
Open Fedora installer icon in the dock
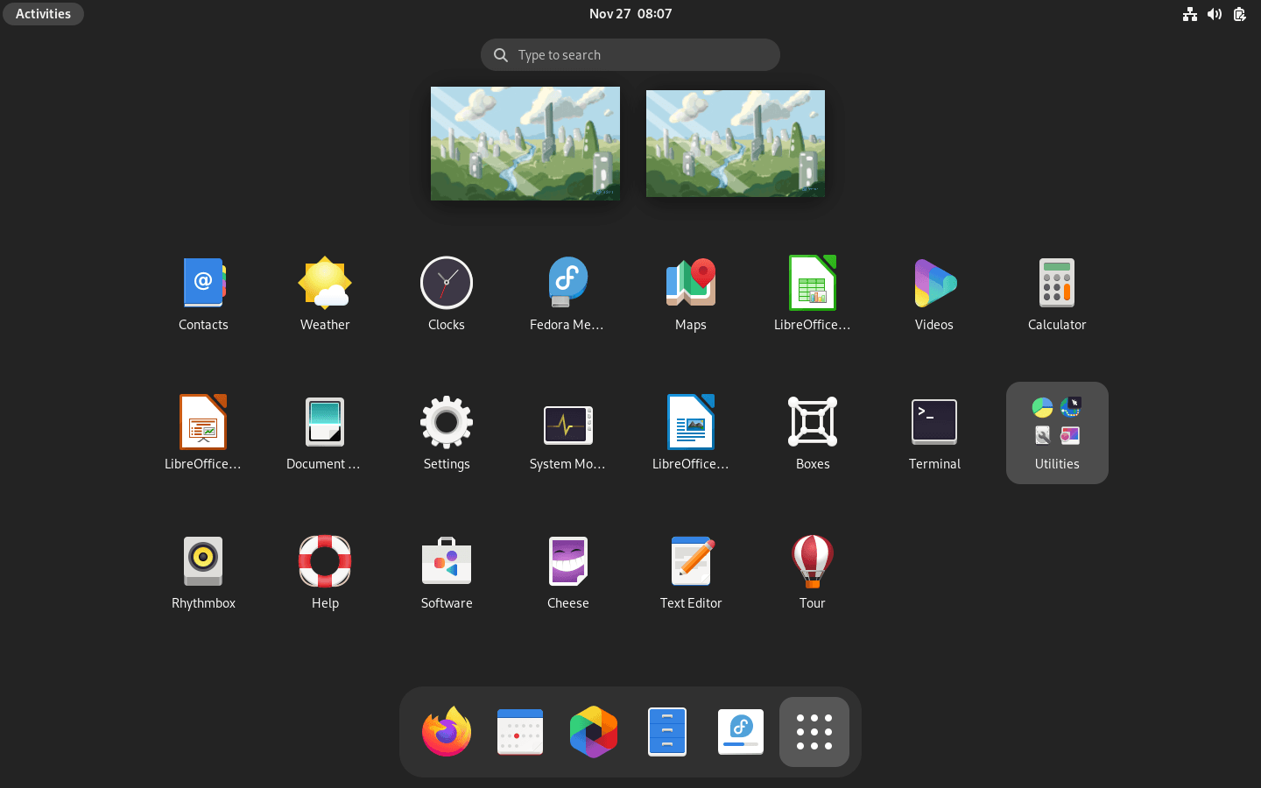741,732
